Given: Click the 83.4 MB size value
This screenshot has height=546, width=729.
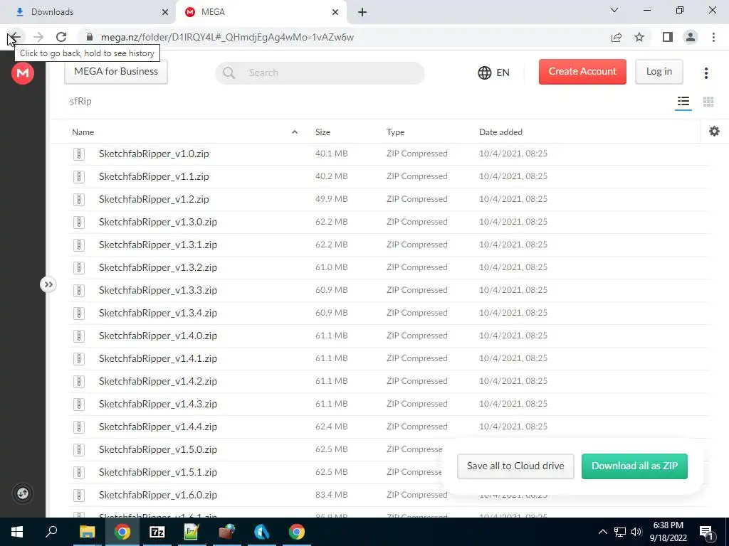Looking at the screenshot, I should click(x=332, y=495).
